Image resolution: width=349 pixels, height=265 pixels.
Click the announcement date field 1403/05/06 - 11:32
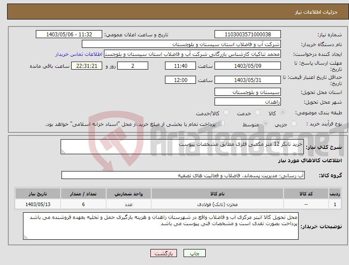(69, 35)
